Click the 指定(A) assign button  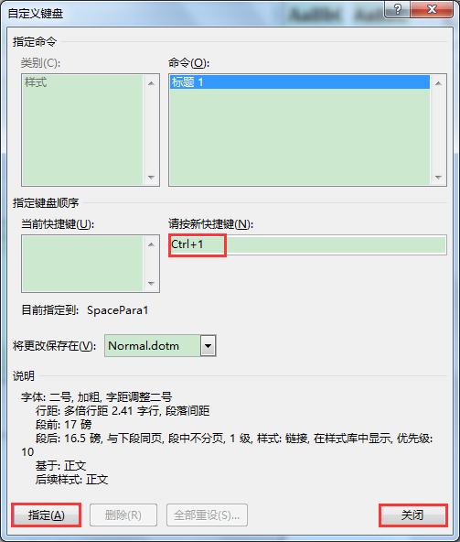point(47,515)
